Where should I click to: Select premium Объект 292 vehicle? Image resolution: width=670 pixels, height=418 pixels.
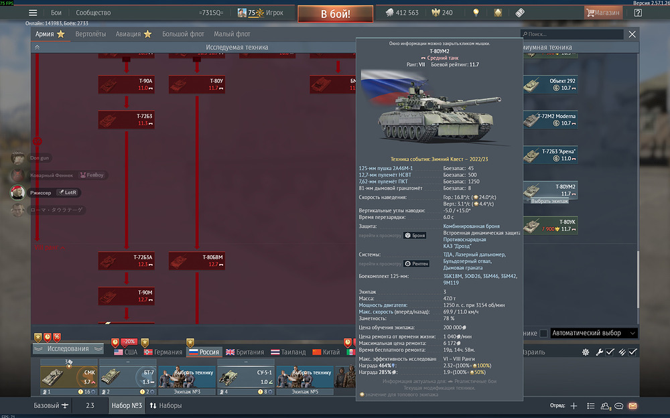point(550,84)
